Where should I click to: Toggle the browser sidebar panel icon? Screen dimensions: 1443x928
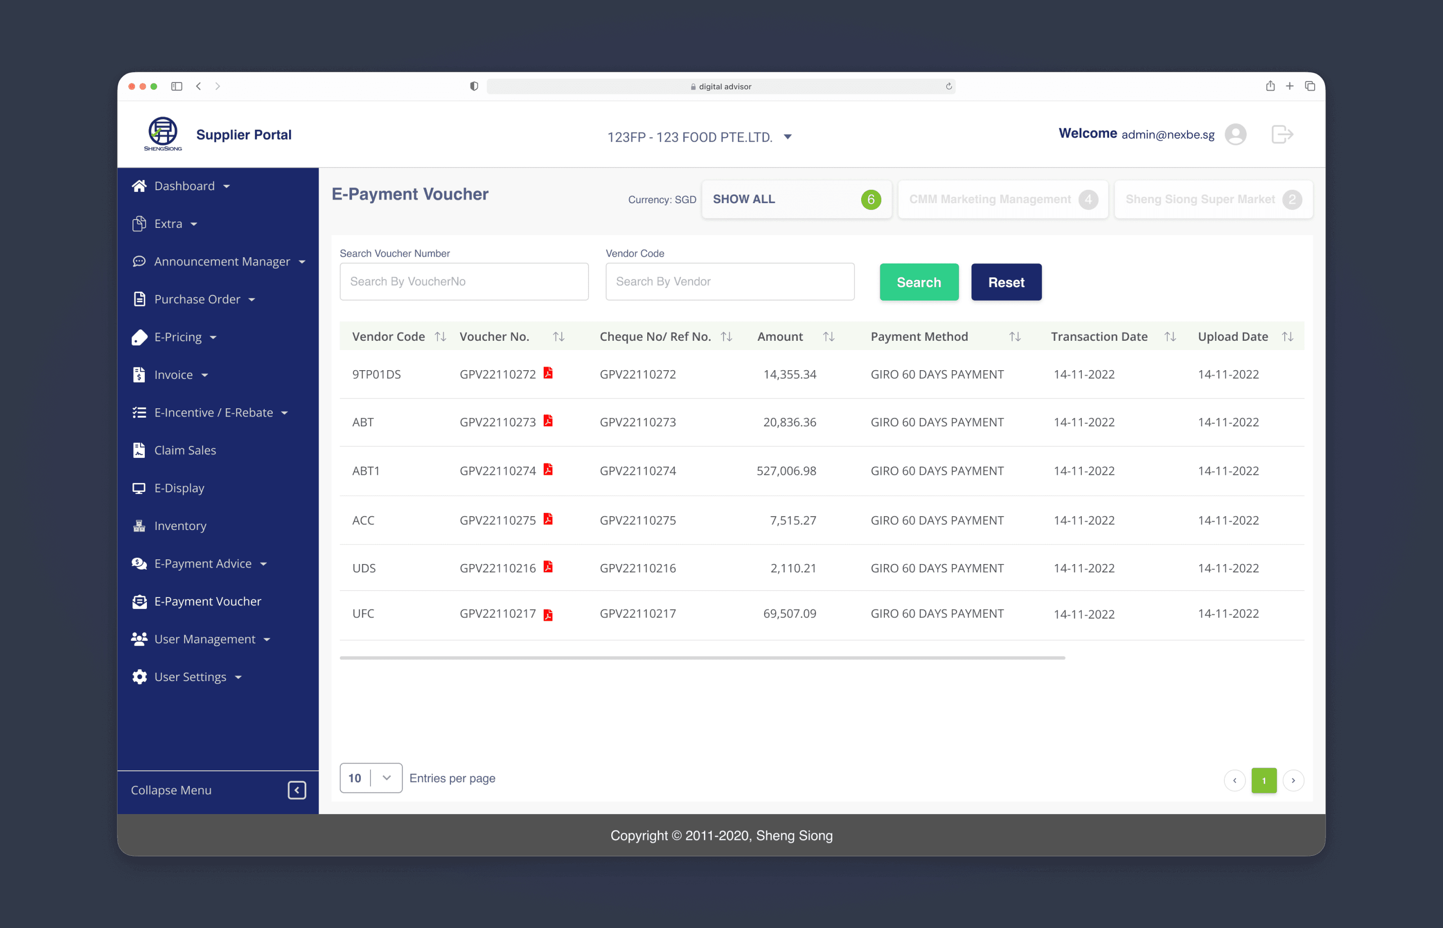click(176, 86)
